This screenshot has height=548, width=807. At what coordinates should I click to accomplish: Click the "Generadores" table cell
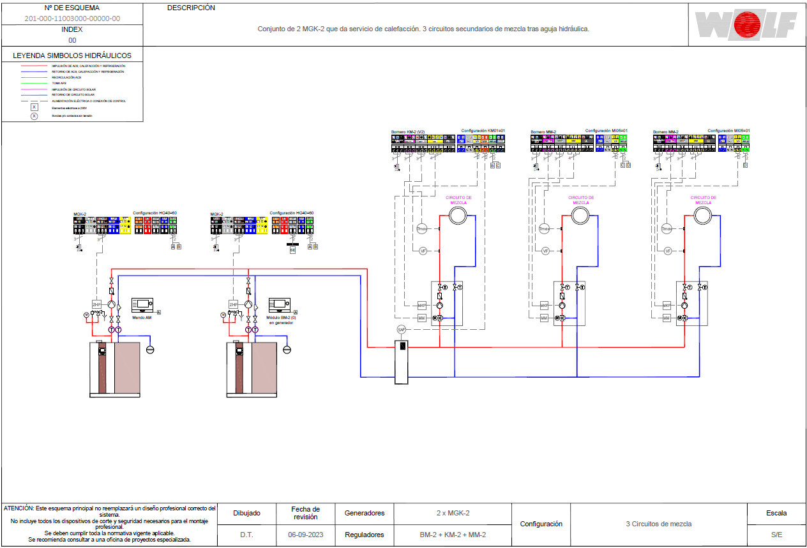[365, 513]
